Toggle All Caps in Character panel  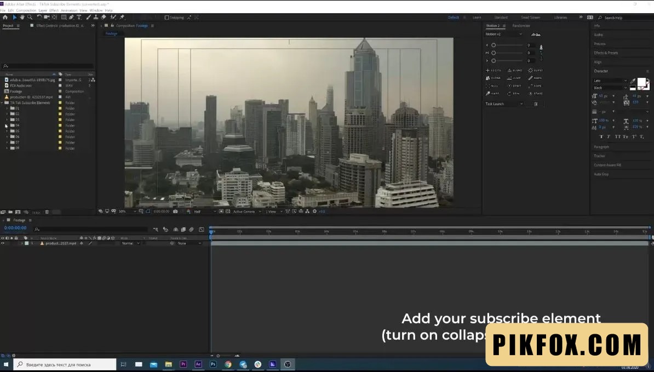point(617,137)
